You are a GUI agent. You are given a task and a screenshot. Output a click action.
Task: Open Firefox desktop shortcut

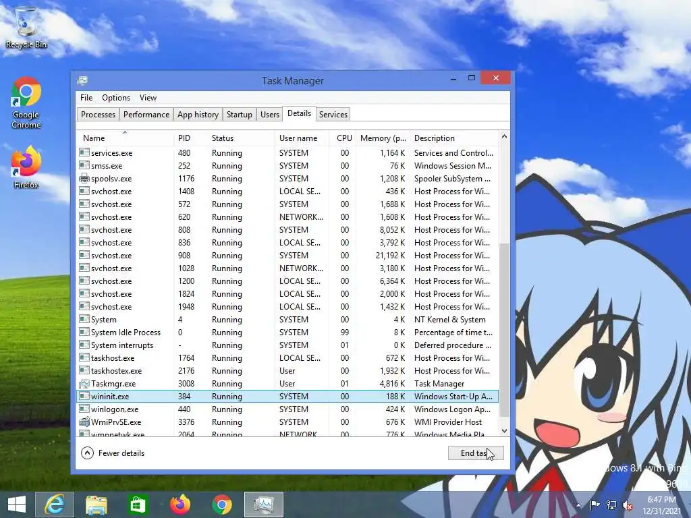[x=26, y=167]
